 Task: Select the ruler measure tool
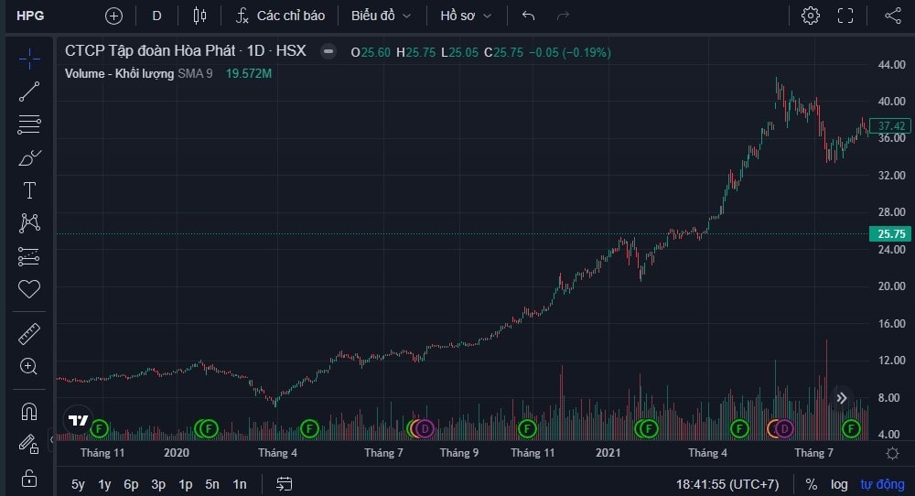29,334
